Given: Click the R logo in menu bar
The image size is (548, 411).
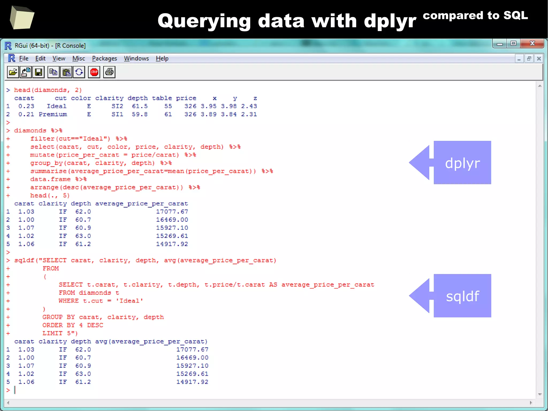Looking at the screenshot, I should (x=12, y=58).
